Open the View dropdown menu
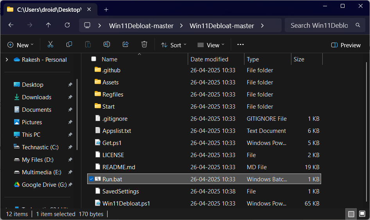 [x=211, y=45]
